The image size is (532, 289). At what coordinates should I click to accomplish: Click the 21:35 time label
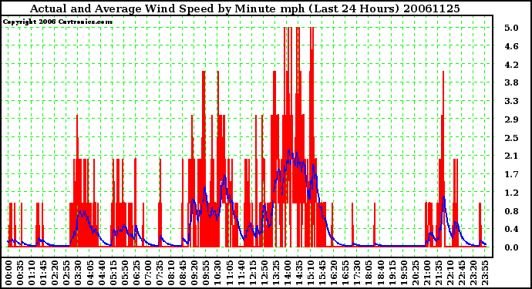(438, 273)
